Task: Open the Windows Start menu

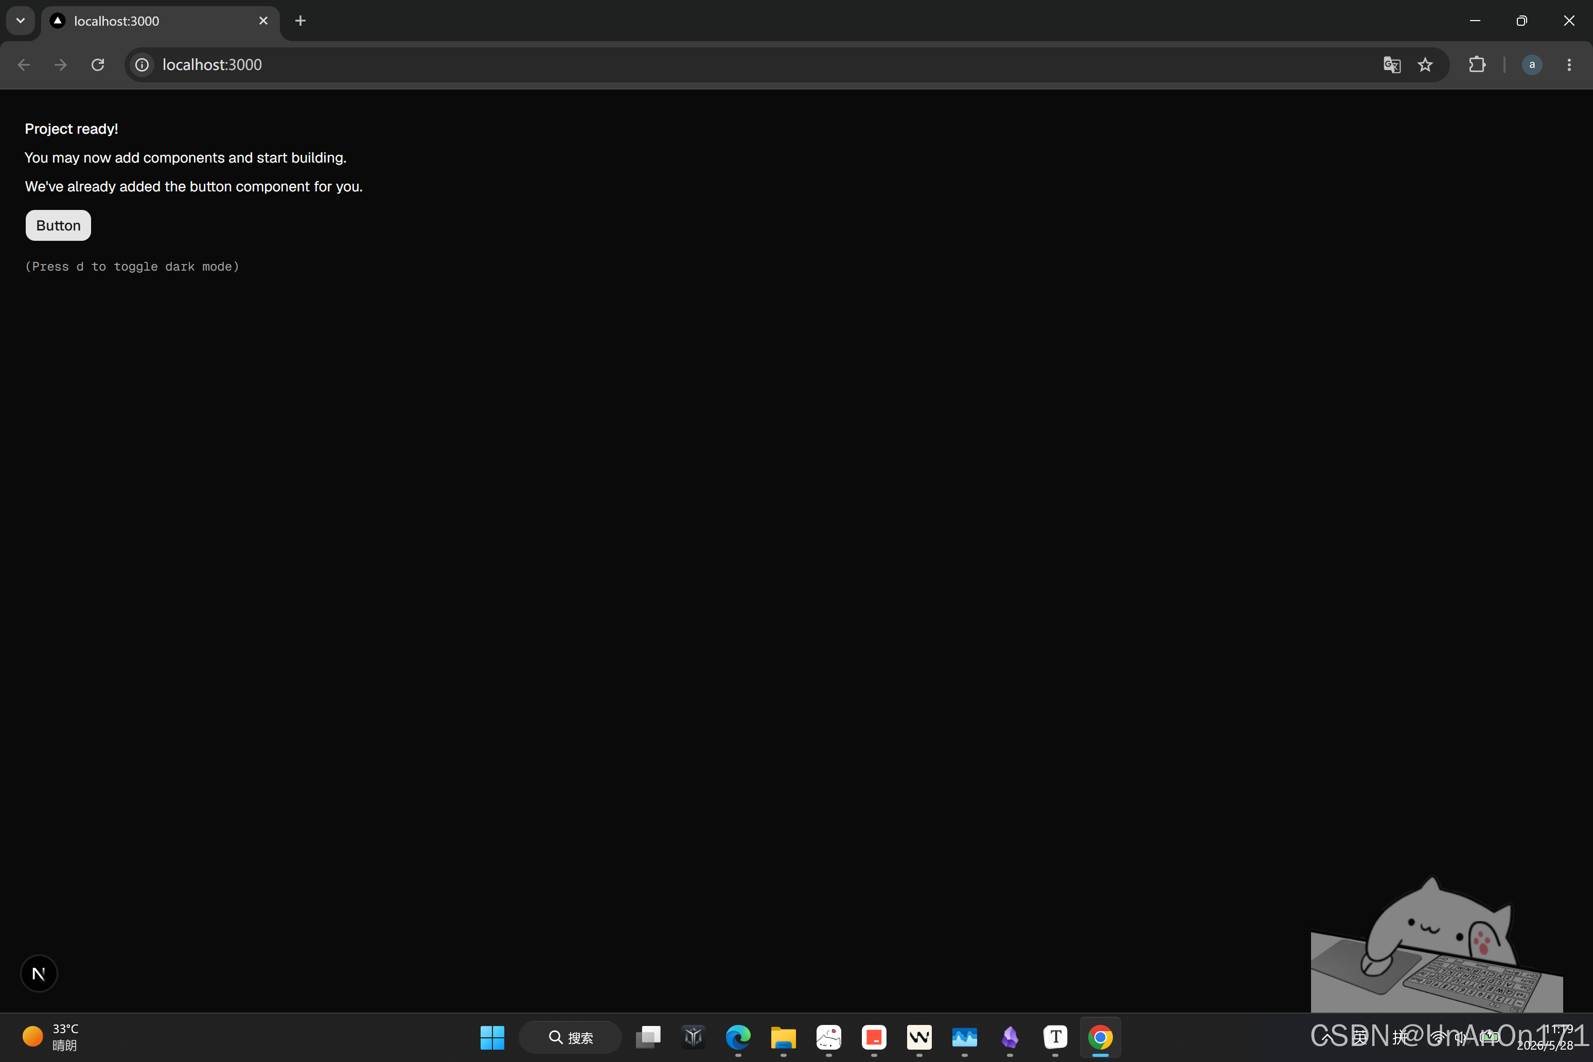Action: pyautogui.click(x=492, y=1037)
